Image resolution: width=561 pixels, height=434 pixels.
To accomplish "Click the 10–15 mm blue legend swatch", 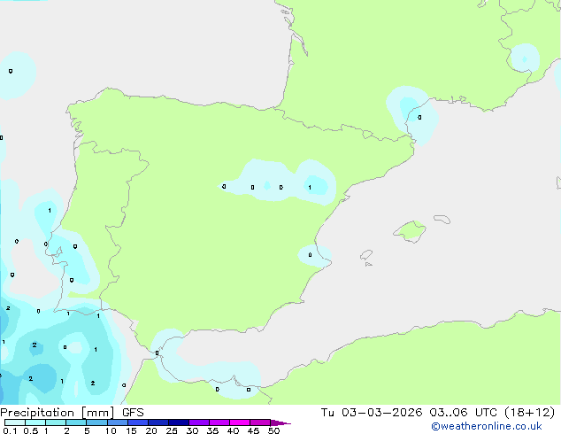I will pyautogui.click(x=118, y=422).
